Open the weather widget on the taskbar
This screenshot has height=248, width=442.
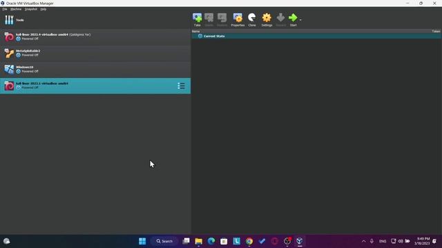pos(7,241)
